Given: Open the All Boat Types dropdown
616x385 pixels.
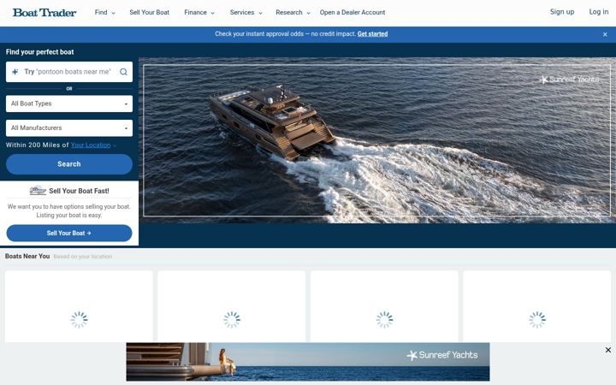Looking at the screenshot, I should click(69, 104).
